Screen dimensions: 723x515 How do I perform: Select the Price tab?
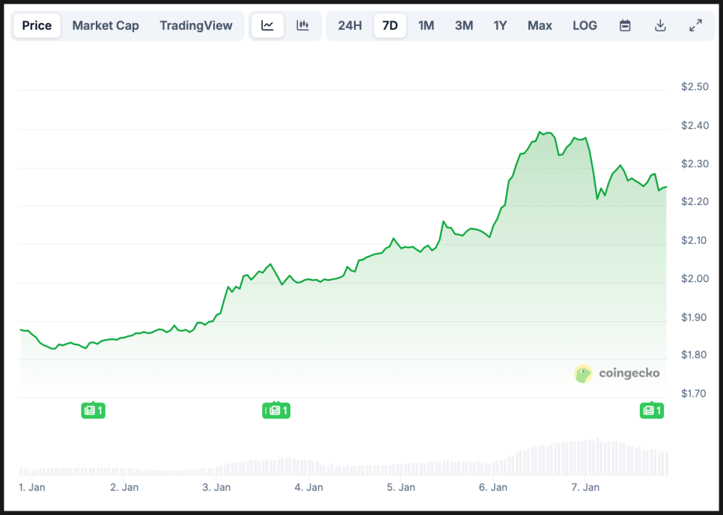click(x=37, y=25)
